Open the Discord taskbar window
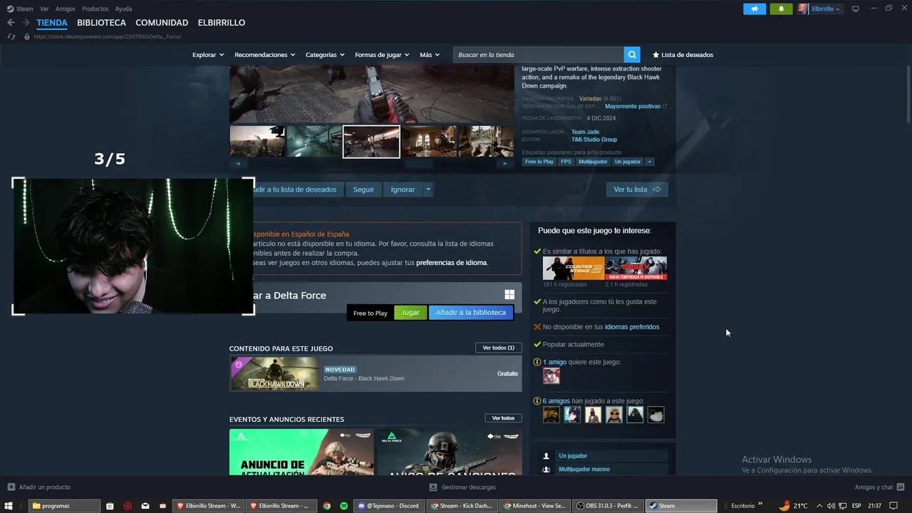 388,506
